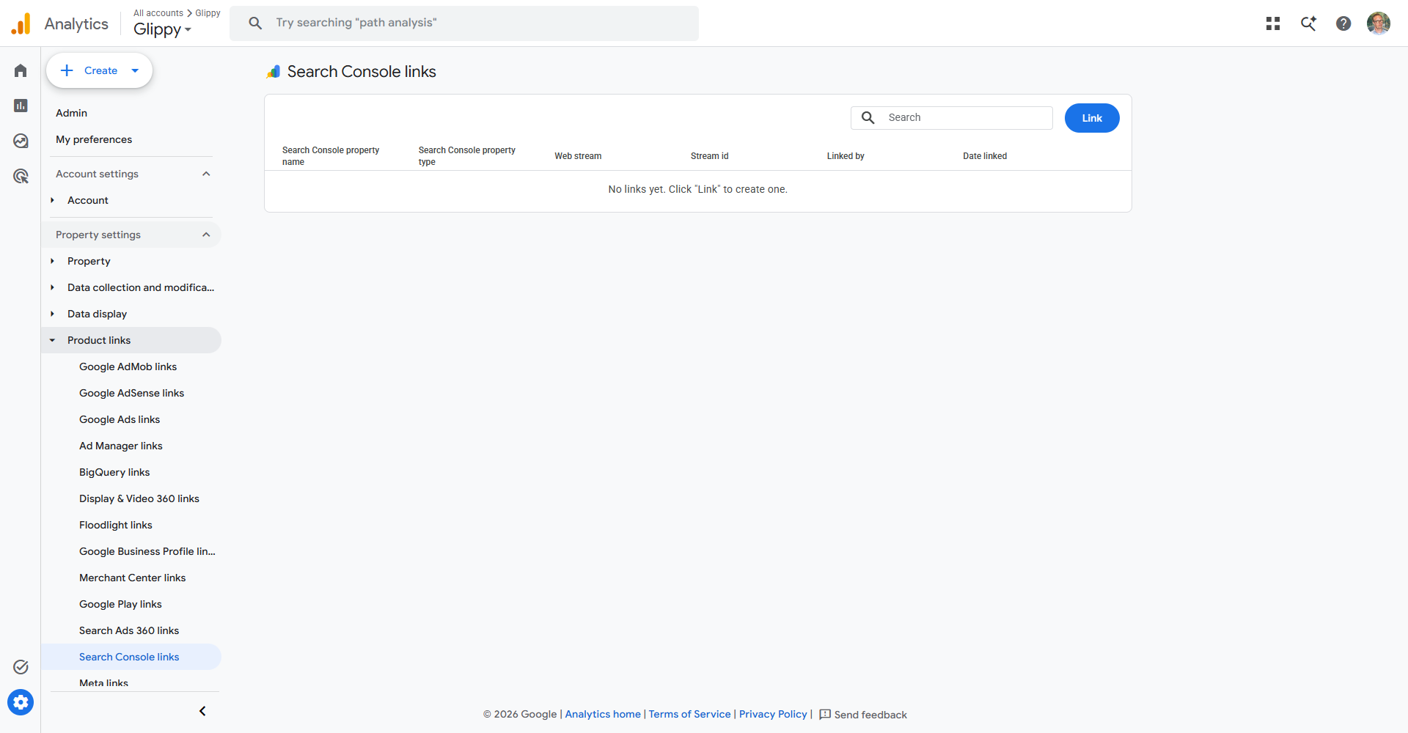Screen dimensions: 1408x733
Task: Open the Help question mark icon
Action: coord(1343,23)
